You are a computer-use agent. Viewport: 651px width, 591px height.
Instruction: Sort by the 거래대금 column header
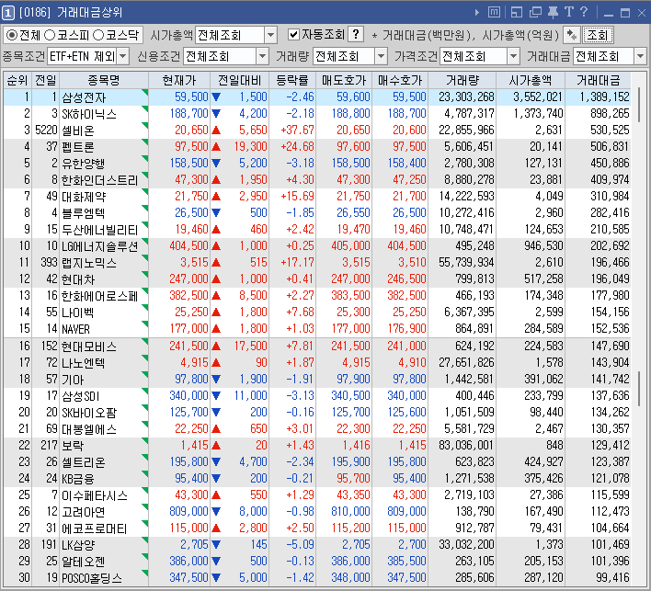click(598, 80)
